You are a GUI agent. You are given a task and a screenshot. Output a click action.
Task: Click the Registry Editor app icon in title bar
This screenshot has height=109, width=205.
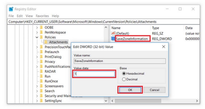11,9
